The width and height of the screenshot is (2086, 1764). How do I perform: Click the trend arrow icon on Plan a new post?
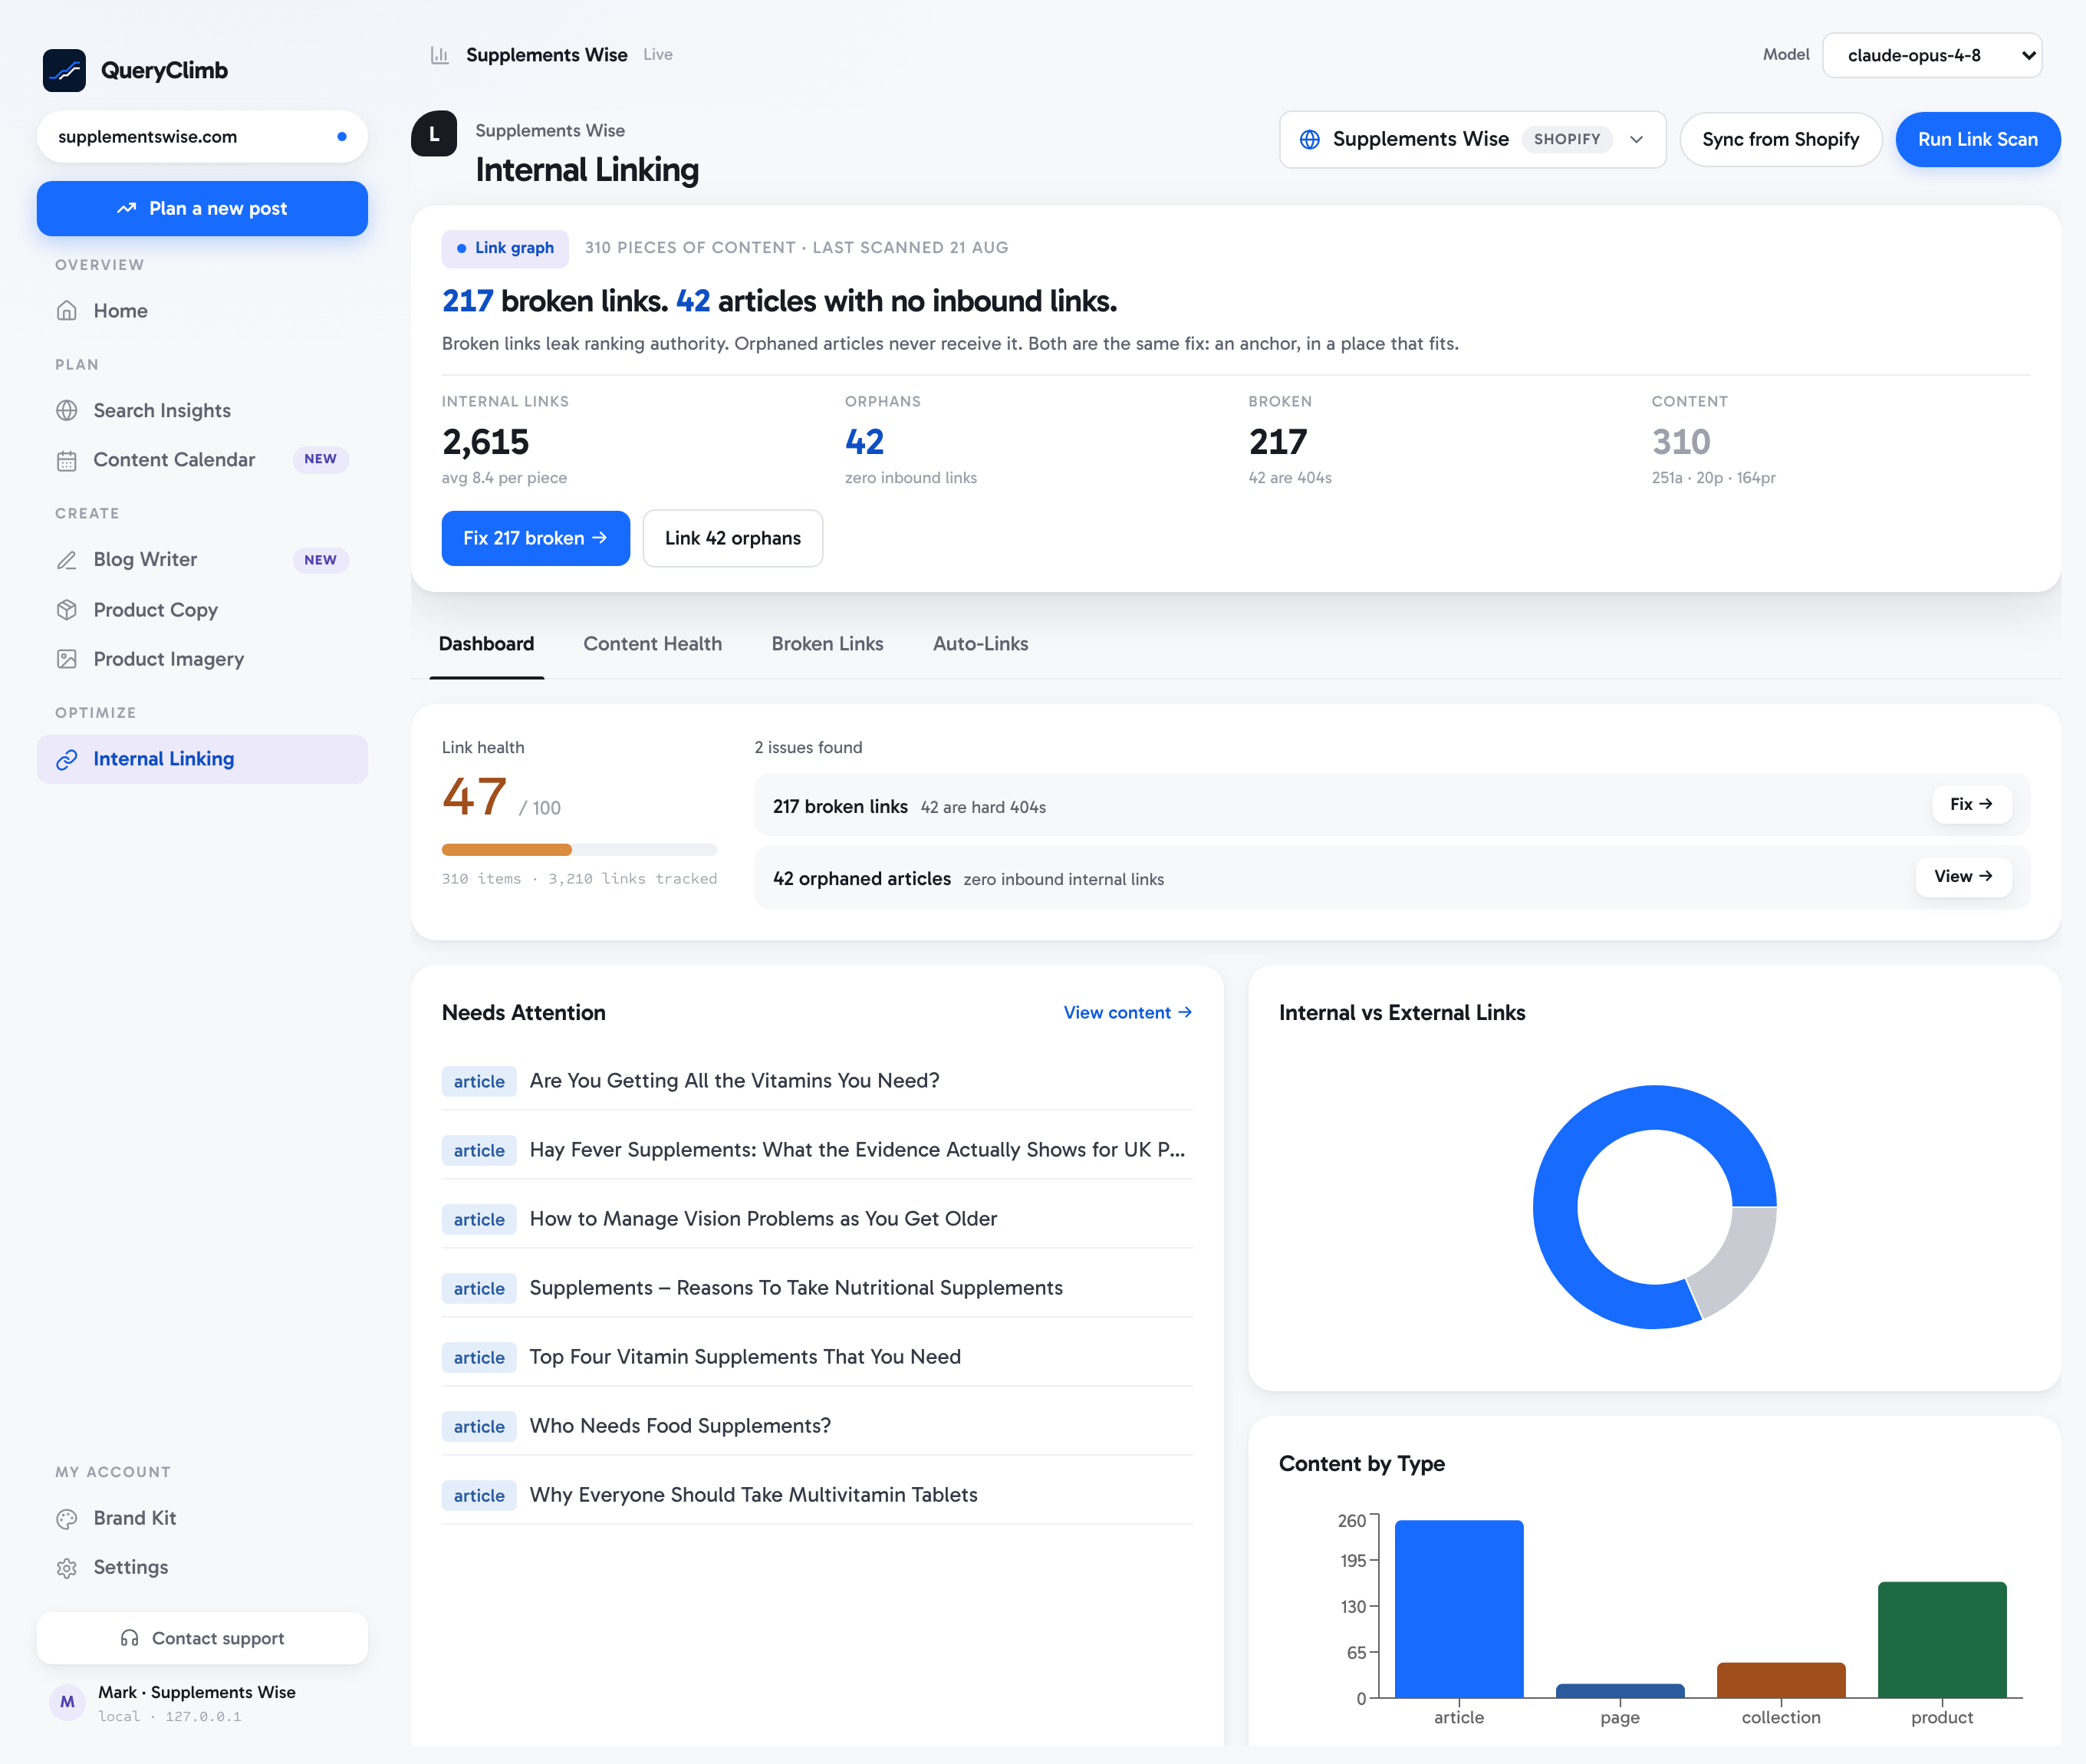point(126,208)
